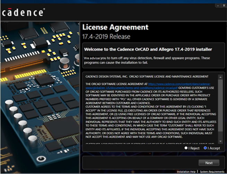Click the virus detection advisory text

tap(147, 60)
